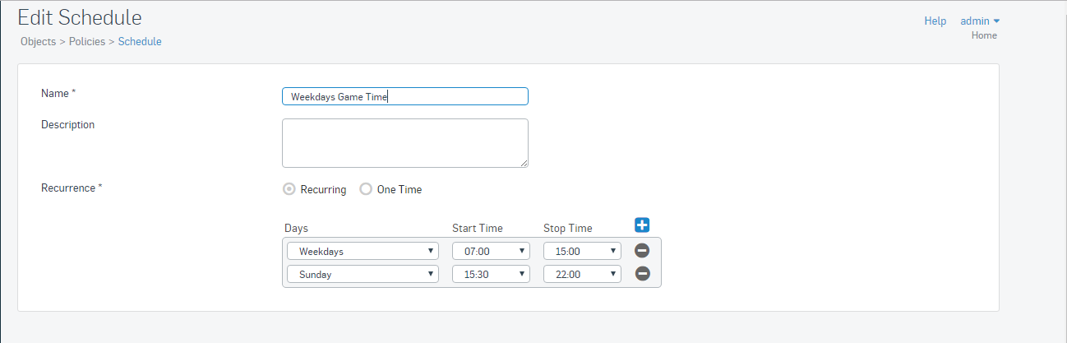The image size is (1067, 343).
Task: Change the 15:00 stop time dropdown
Action: tap(582, 251)
